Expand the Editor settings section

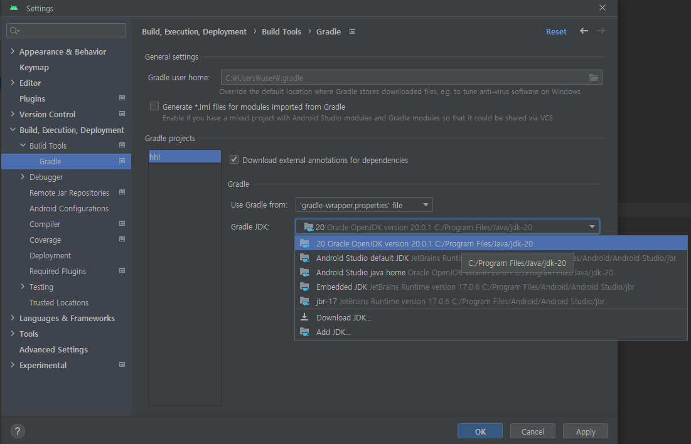[x=13, y=82]
